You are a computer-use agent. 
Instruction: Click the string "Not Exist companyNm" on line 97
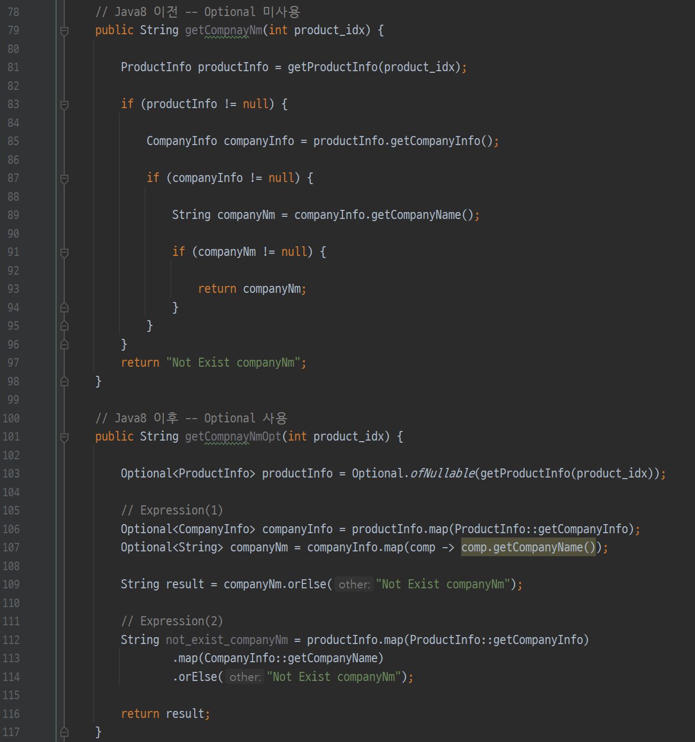tap(233, 362)
